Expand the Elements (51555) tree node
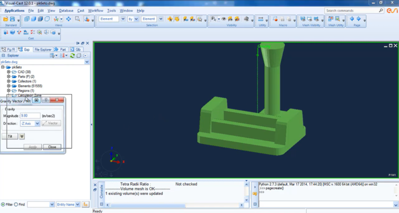This screenshot has width=399, height=213. point(8,86)
